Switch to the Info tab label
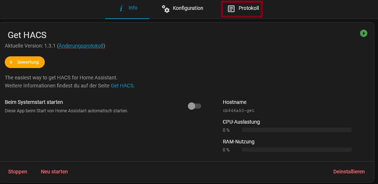Viewport: 378px width, 184px height. pyautogui.click(x=133, y=8)
